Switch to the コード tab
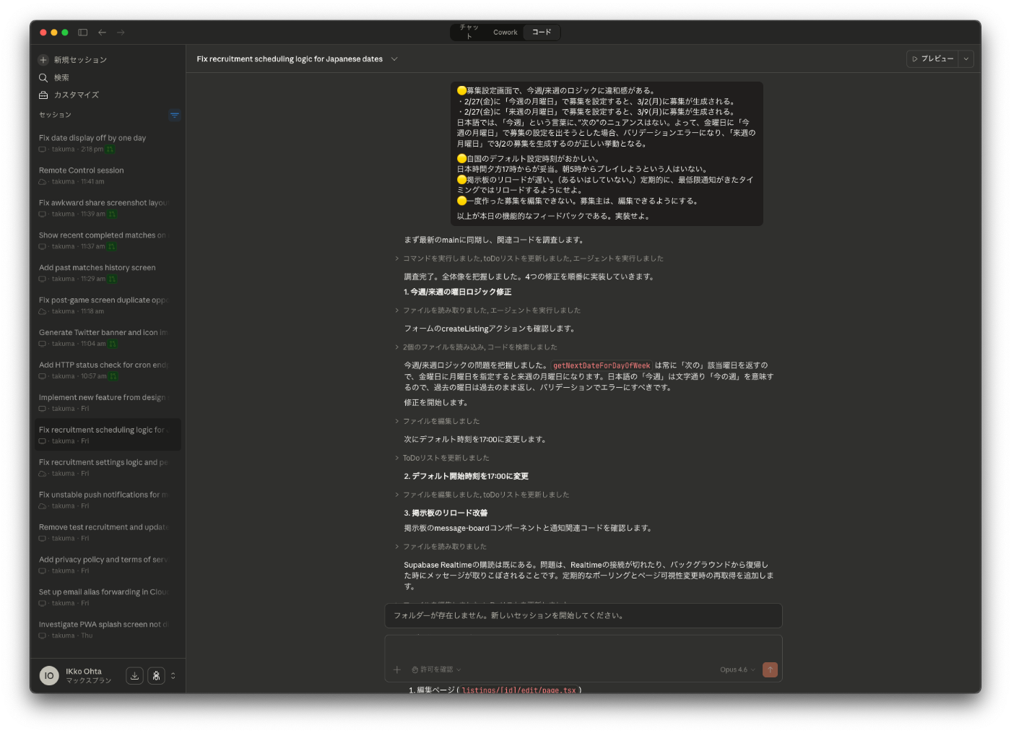 pyautogui.click(x=542, y=32)
